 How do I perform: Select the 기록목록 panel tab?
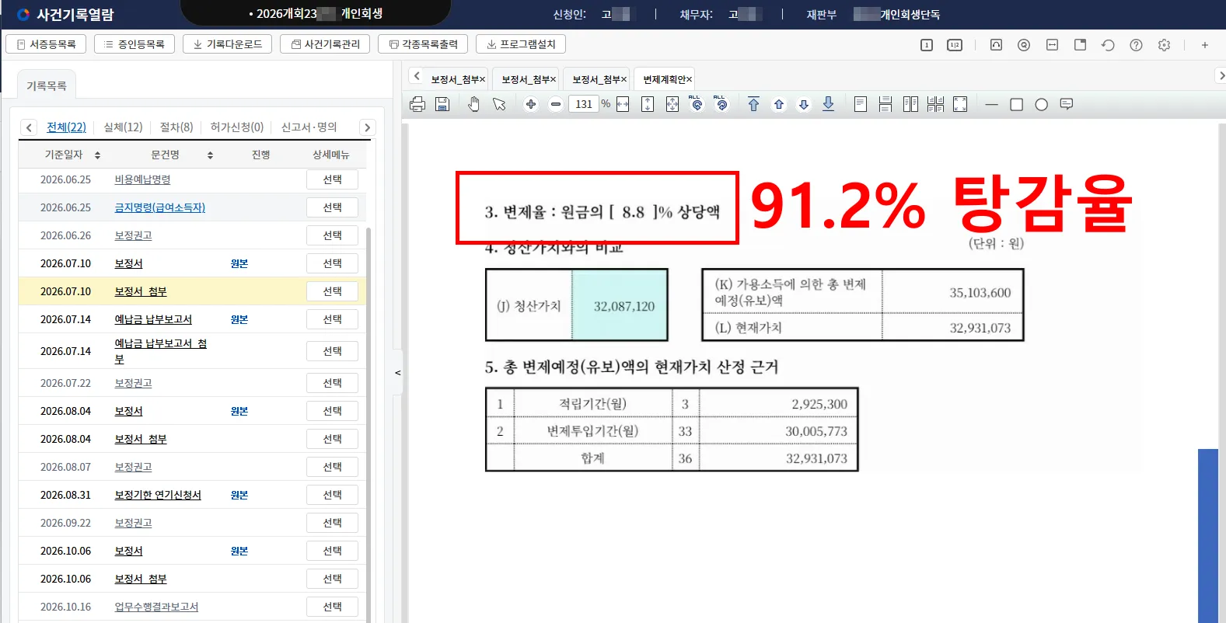[47, 85]
